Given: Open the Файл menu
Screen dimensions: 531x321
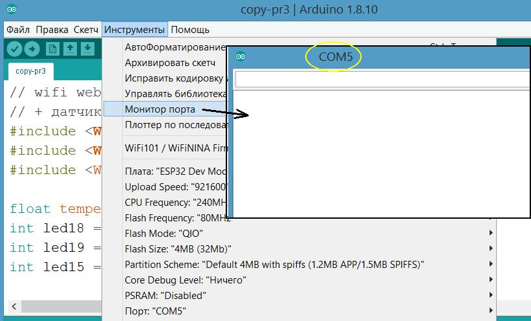Looking at the screenshot, I should pyautogui.click(x=18, y=30).
